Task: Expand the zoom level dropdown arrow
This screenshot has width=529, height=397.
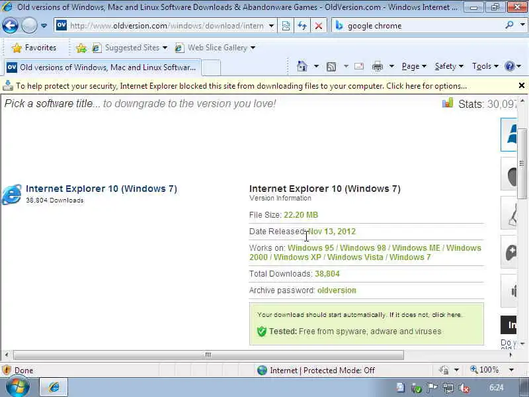Action: [x=511, y=370]
